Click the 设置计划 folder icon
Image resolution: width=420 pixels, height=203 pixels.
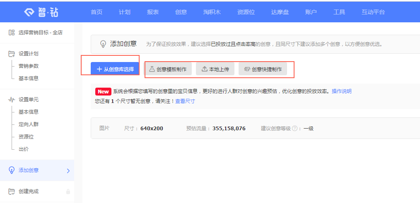coord(11,54)
